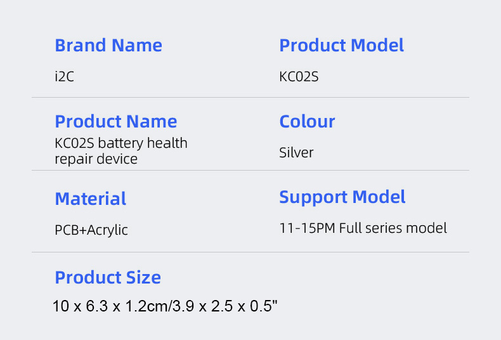
Task: Click the Product Size heading
Action: tap(108, 277)
